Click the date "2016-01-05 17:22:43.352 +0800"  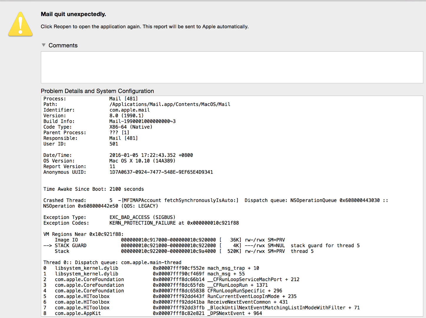[x=151, y=155]
